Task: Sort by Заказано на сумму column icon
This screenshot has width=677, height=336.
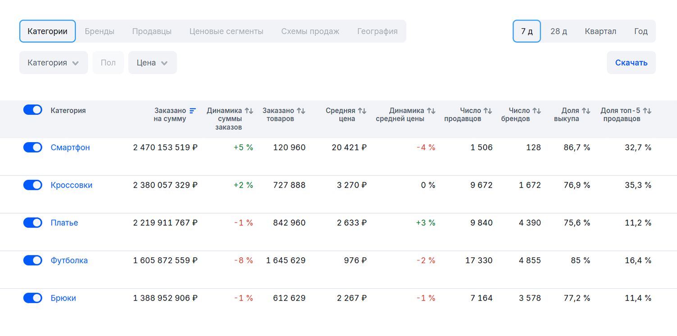Action: (193, 111)
